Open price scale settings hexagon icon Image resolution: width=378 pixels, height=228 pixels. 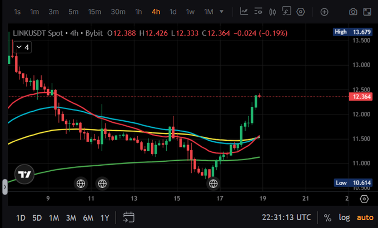point(364,199)
